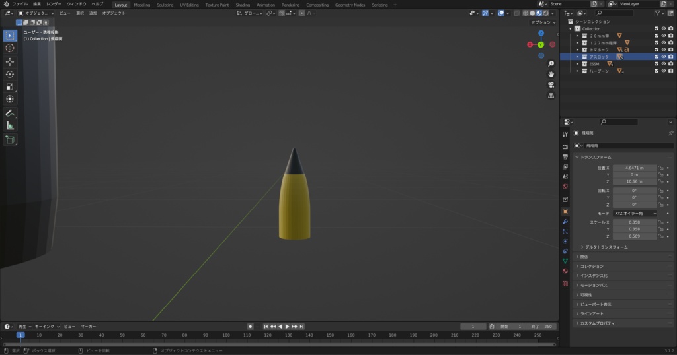Click the 位置 X value field

coord(635,168)
